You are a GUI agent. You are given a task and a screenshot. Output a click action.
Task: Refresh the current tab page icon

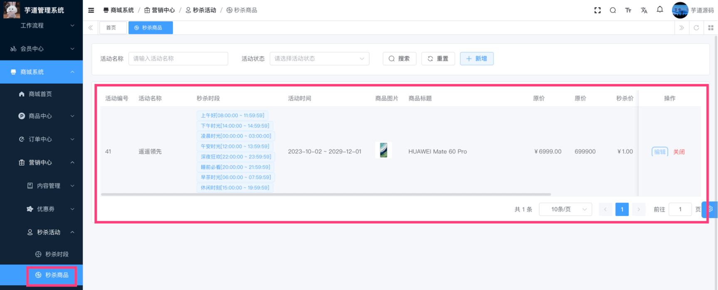[696, 28]
